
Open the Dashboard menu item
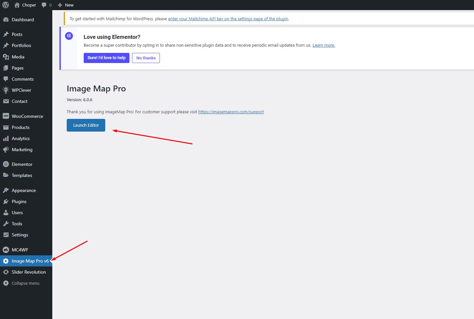coord(23,20)
